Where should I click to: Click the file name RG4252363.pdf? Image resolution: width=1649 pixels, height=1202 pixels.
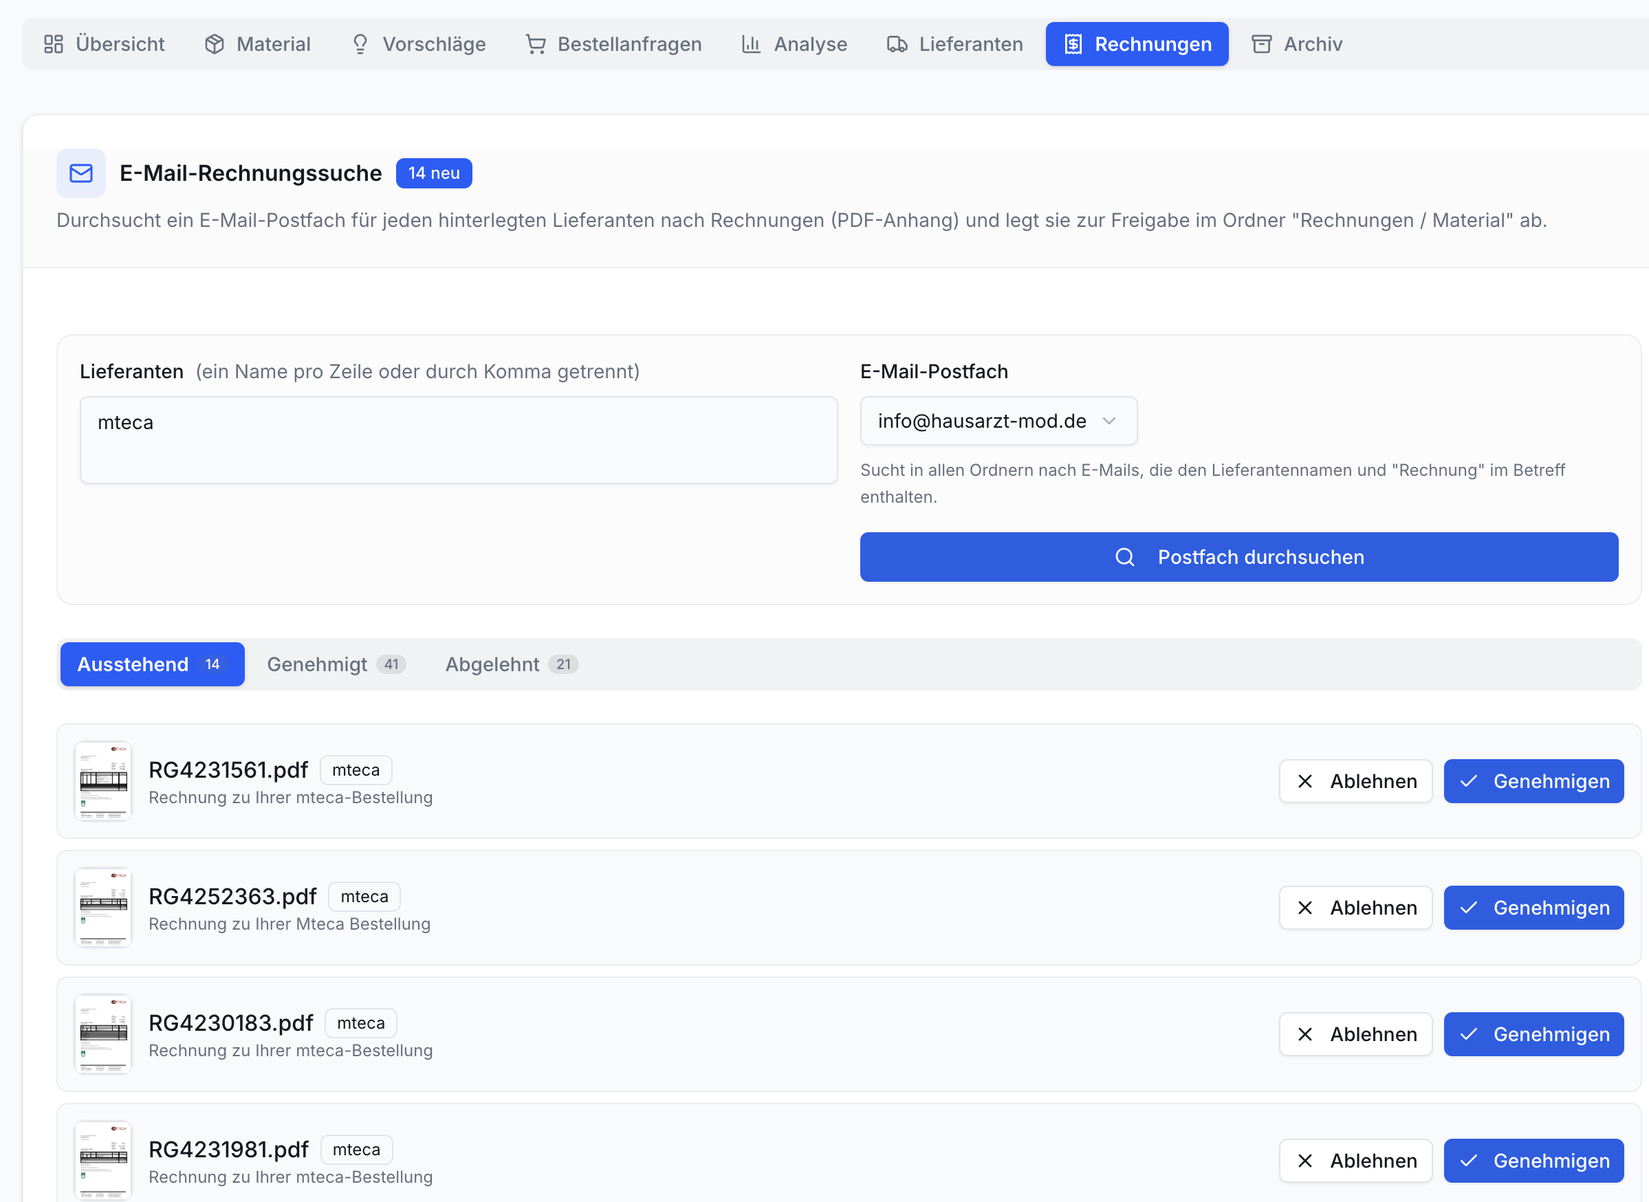(x=232, y=897)
